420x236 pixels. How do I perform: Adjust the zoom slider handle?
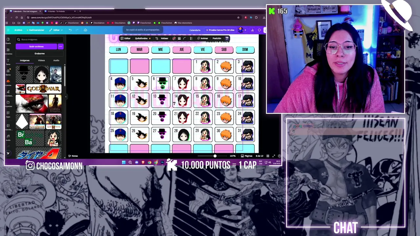tap(215, 156)
